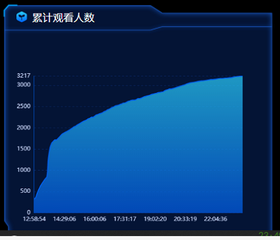Click the blue cube icon beside the title
The width and height of the screenshot is (280, 240).
pyautogui.click(x=22, y=17)
